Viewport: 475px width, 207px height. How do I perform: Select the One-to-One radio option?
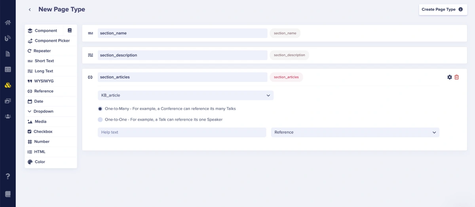coord(100,120)
